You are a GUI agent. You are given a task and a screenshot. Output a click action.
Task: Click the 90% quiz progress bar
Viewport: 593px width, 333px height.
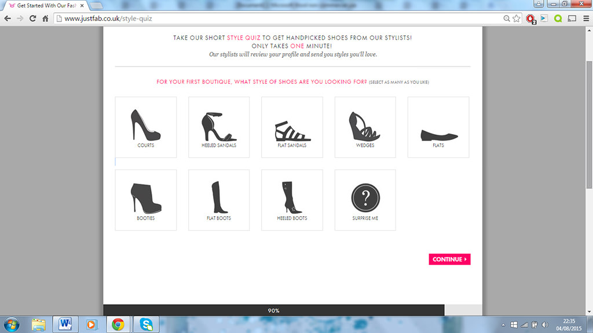(273, 310)
